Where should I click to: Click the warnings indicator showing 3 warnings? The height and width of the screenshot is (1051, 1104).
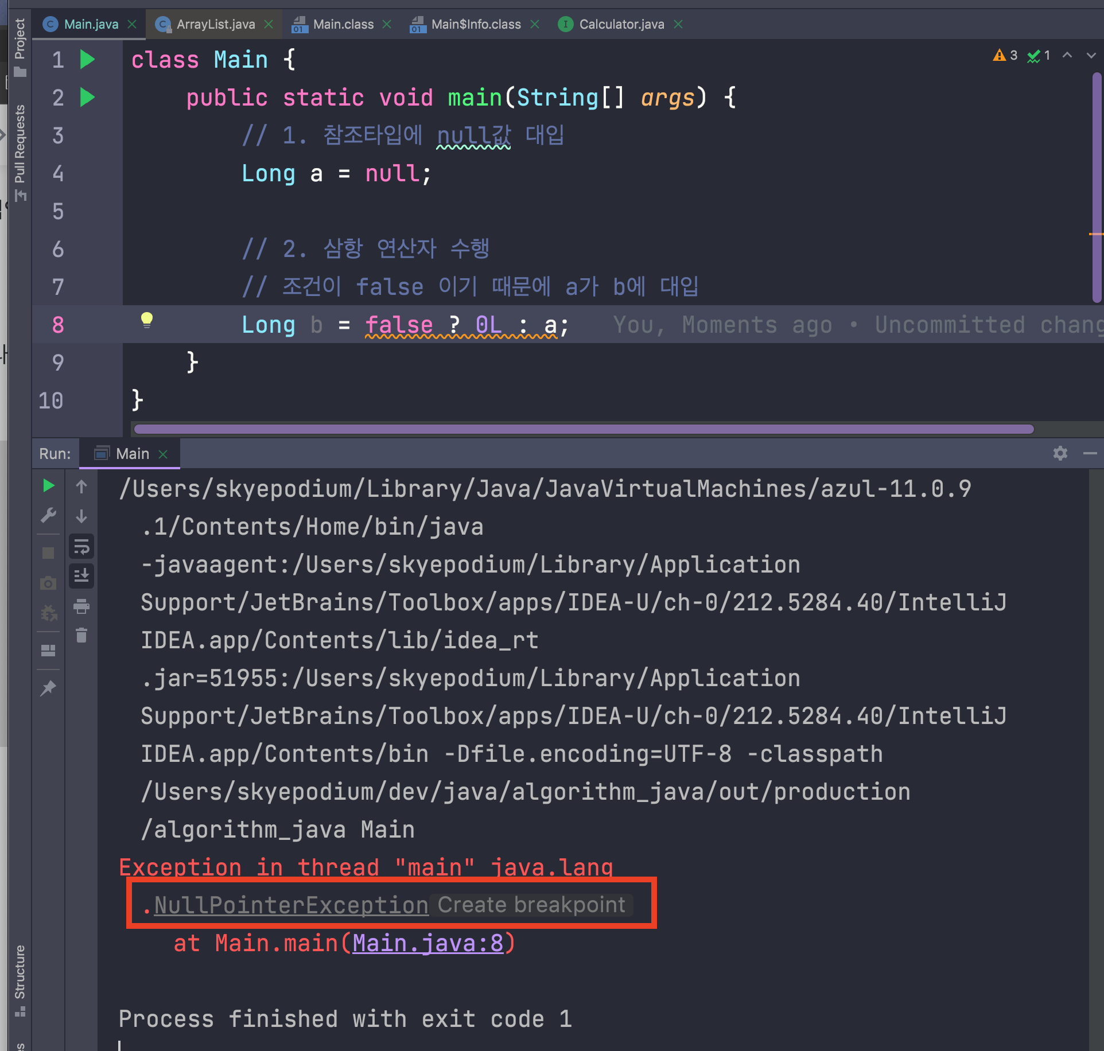click(x=1005, y=55)
